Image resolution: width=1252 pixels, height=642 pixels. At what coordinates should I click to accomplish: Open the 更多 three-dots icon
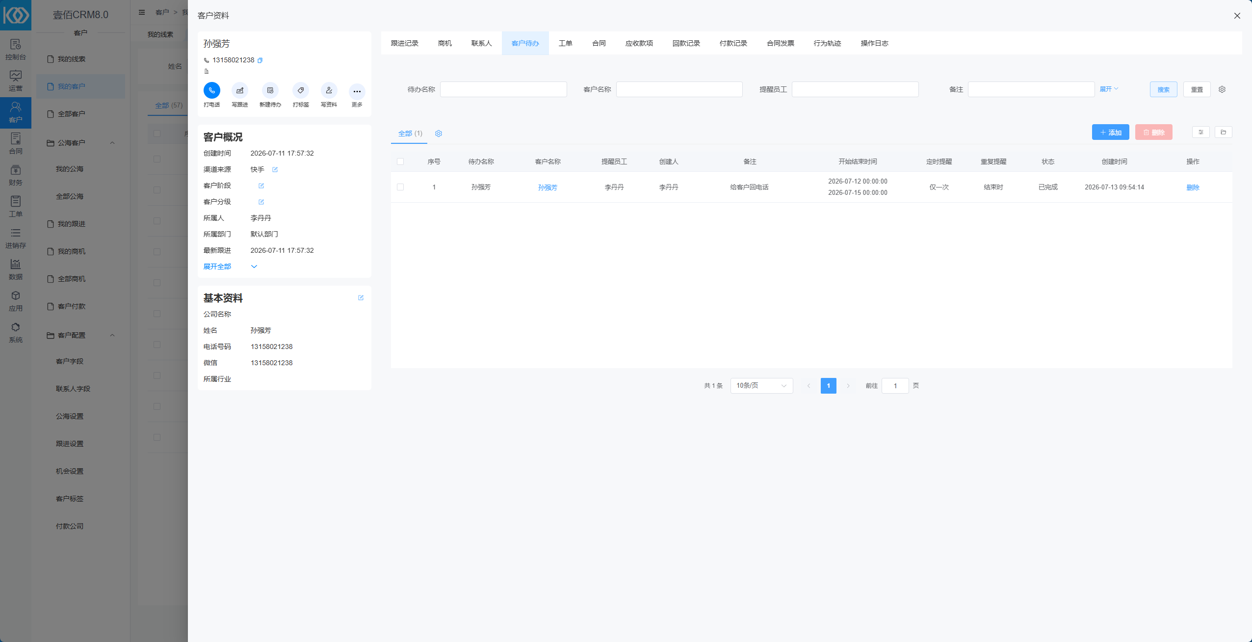pos(357,91)
